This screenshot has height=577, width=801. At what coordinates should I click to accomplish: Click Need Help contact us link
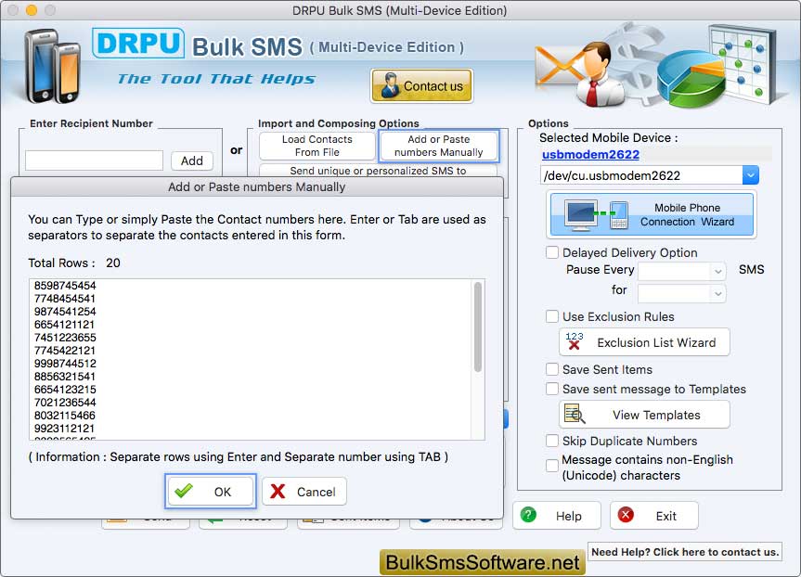tap(685, 551)
